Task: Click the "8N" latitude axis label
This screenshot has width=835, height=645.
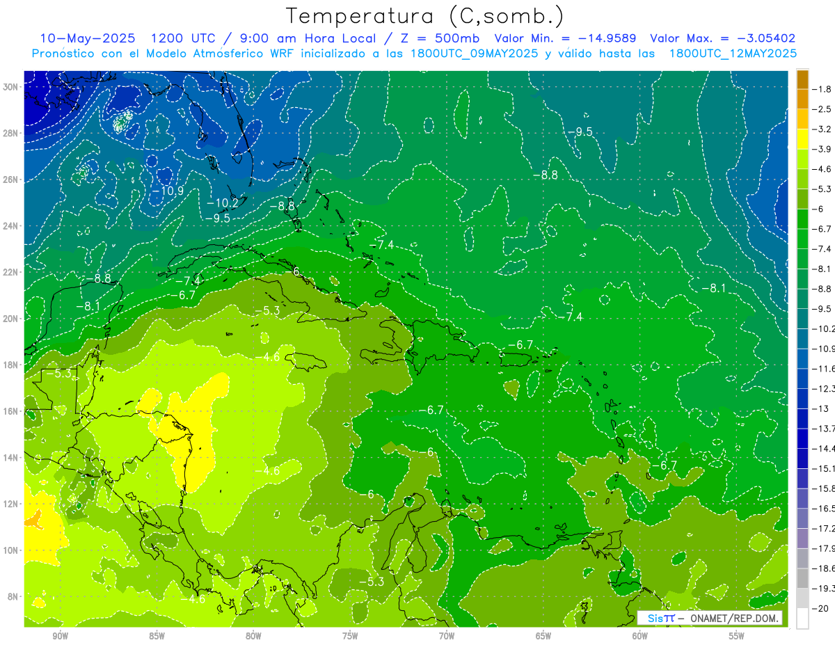Action: 14,596
